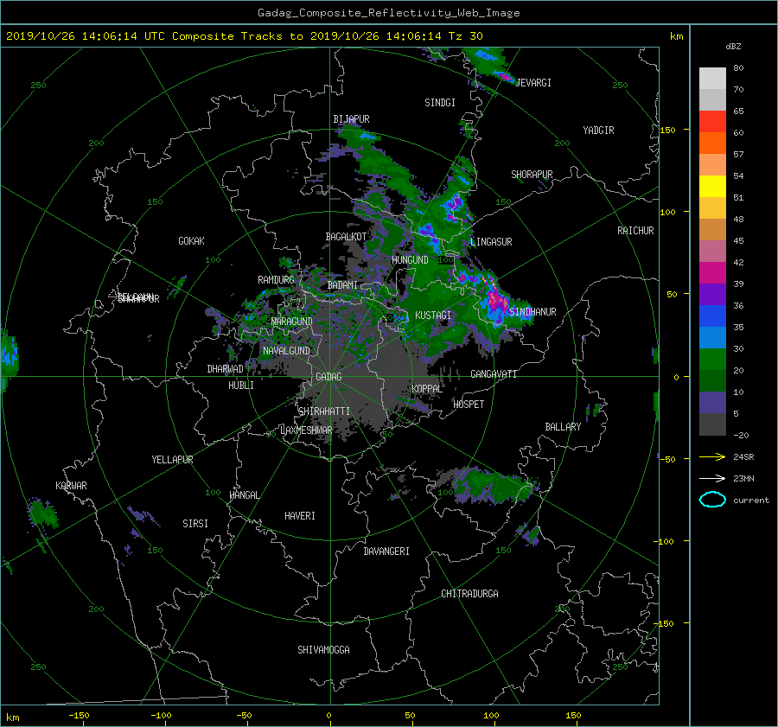Click the 'Gadag_Composite_Reflectivity_Web_Image' title
Screen dimensions: 778x727
coord(388,13)
